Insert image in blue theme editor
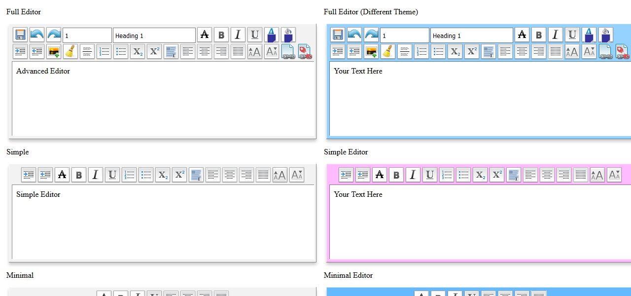 point(371,51)
